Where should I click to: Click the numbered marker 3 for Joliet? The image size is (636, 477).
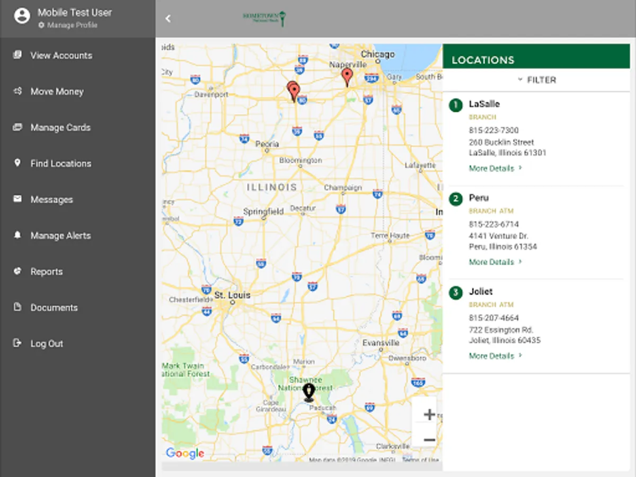(x=456, y=293)
